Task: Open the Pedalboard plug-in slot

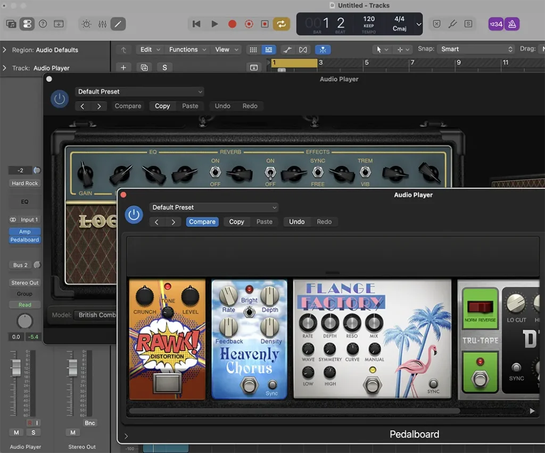Action: [x=24, y=240]
